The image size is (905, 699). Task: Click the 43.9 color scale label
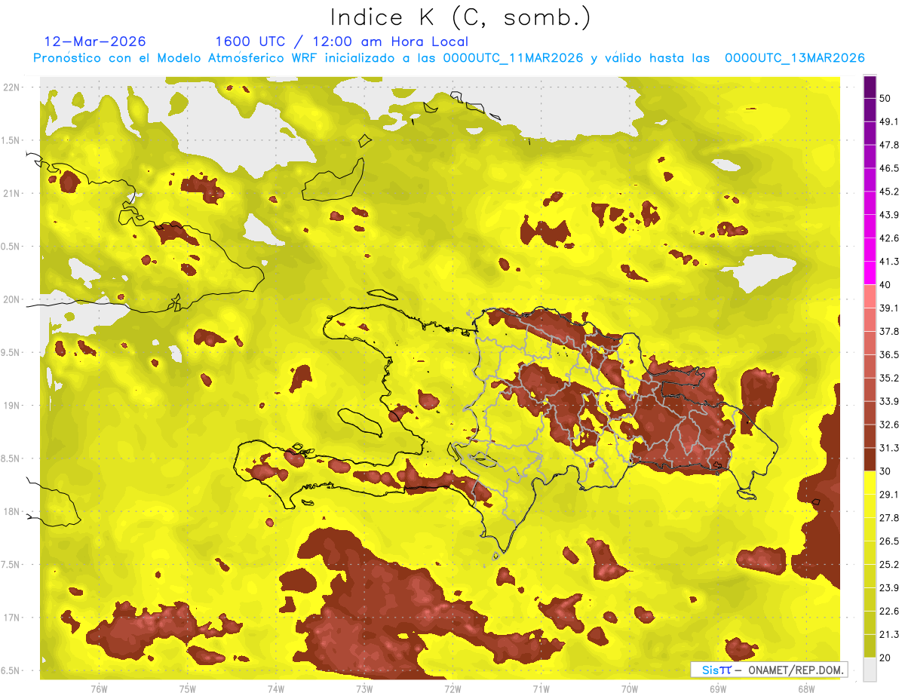889,215
